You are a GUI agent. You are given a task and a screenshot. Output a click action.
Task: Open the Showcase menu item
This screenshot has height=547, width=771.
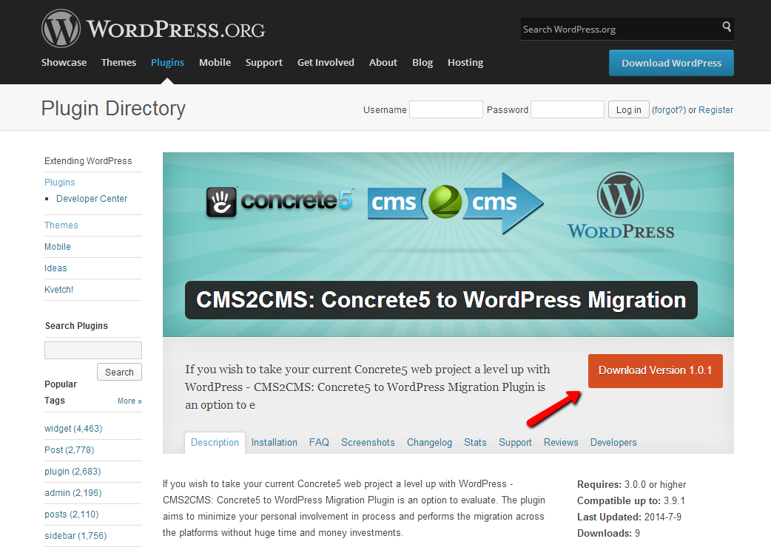[x=64, y=62]
